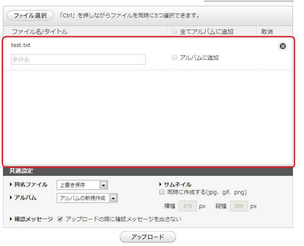Screen dimensions: 304x246
Task: Remove test.txt with the X icon
Action: click(x=282, y=46)
